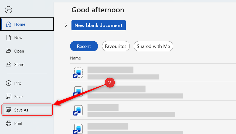Click the Print printer icon
The image size is (236, 134).
[9, 123]
